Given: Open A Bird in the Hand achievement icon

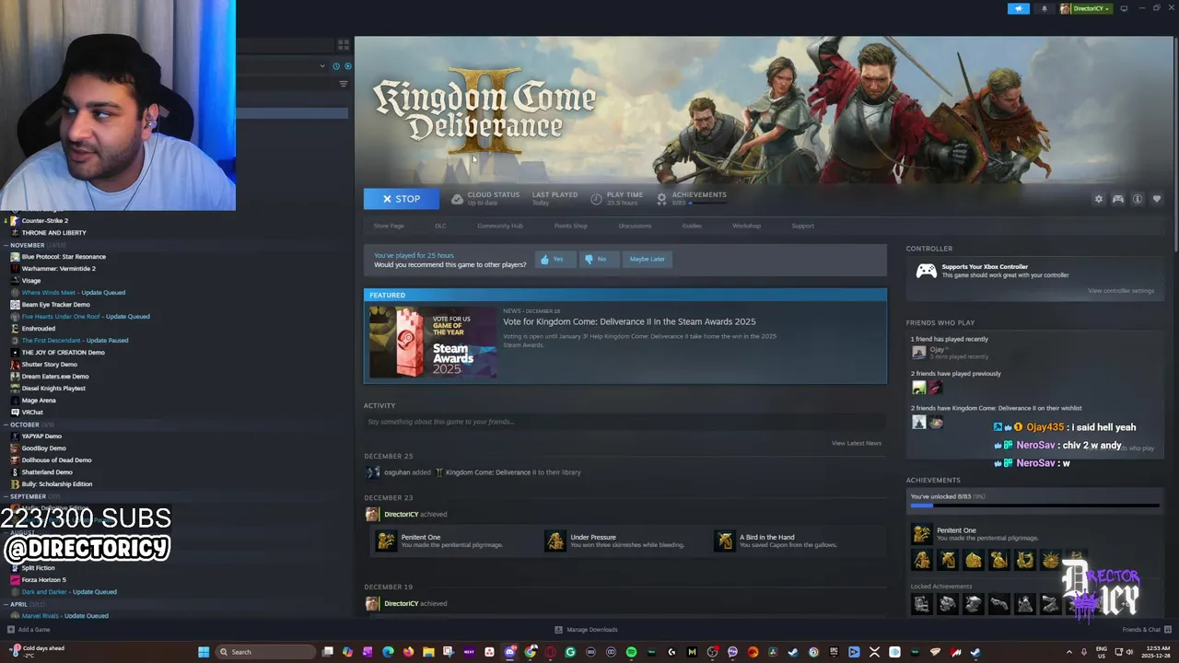Looking at the screenshot, I should (725, 541).
